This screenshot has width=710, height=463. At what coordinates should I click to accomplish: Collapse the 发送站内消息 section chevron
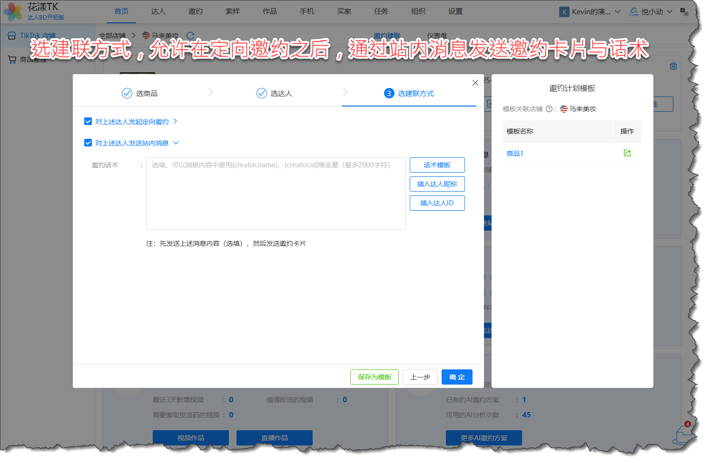[x=176, y=143]
